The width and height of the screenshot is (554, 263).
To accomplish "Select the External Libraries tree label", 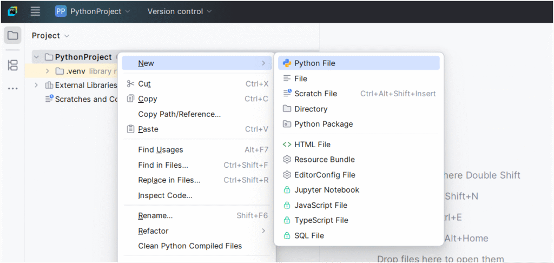I will pyautogui.click(x=86, y=85).
